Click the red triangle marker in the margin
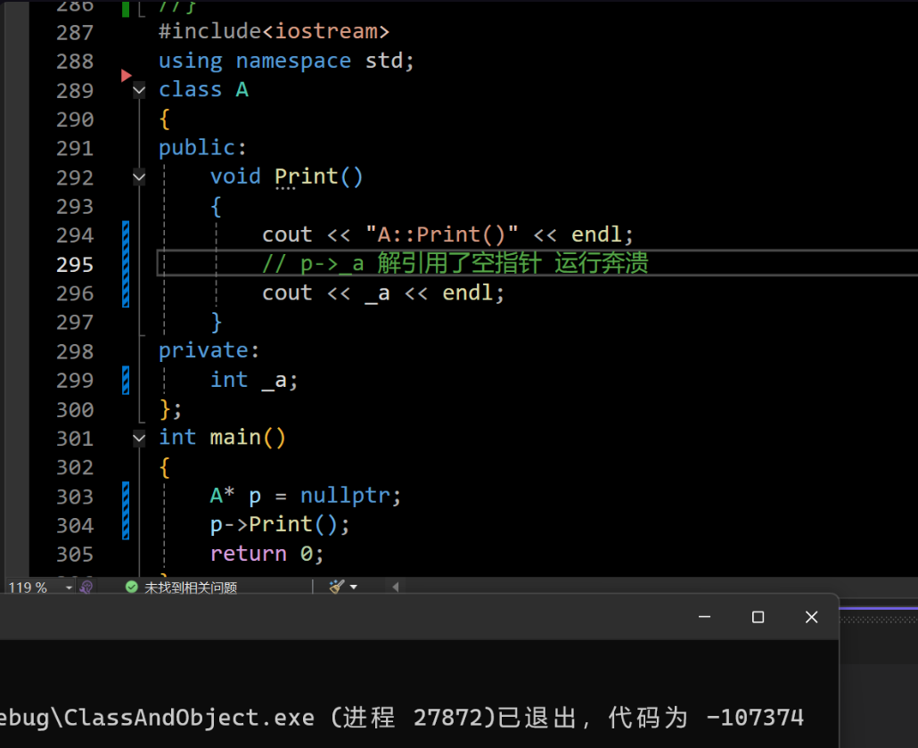 126,76
